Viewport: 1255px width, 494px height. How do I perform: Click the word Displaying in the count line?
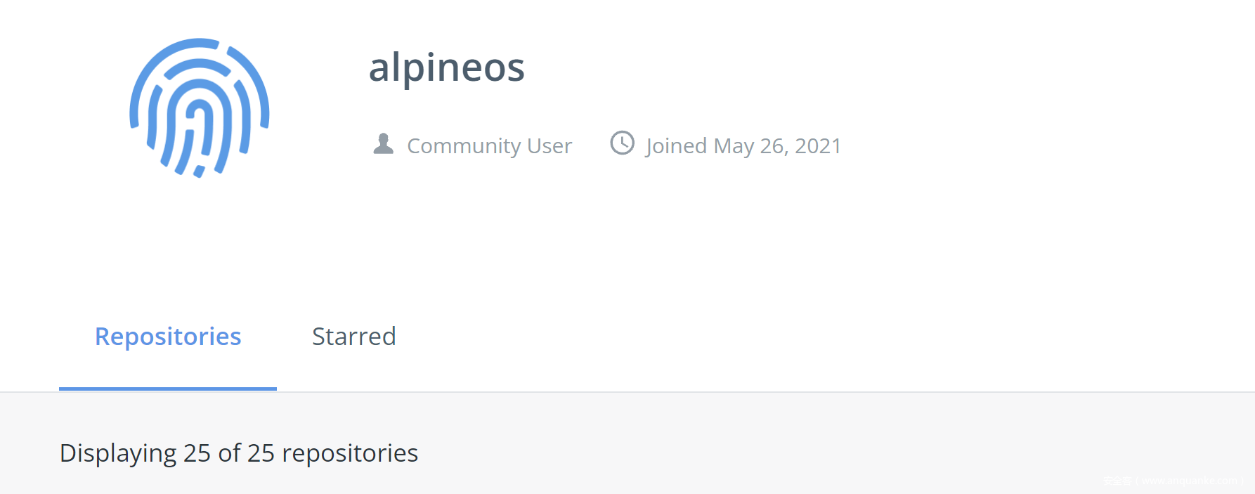click(118, 453)
